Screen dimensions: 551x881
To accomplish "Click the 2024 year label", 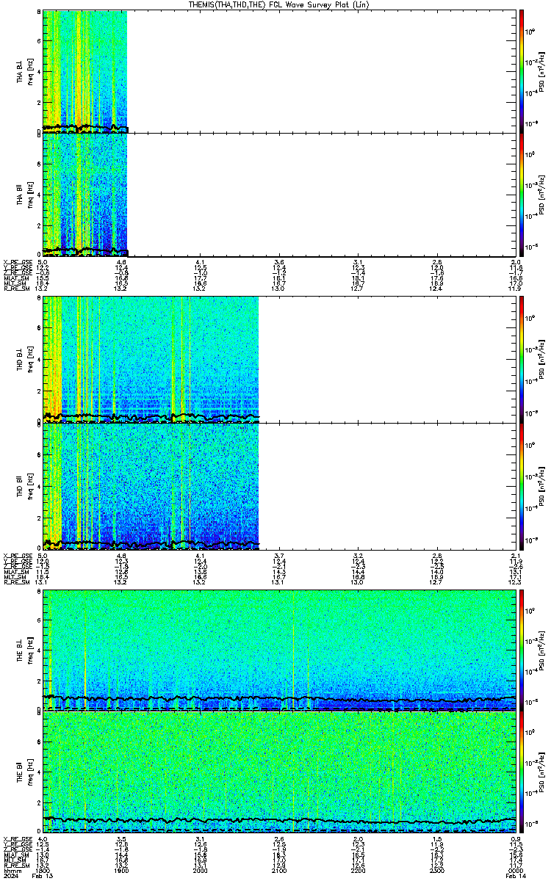I will point(10,876).
